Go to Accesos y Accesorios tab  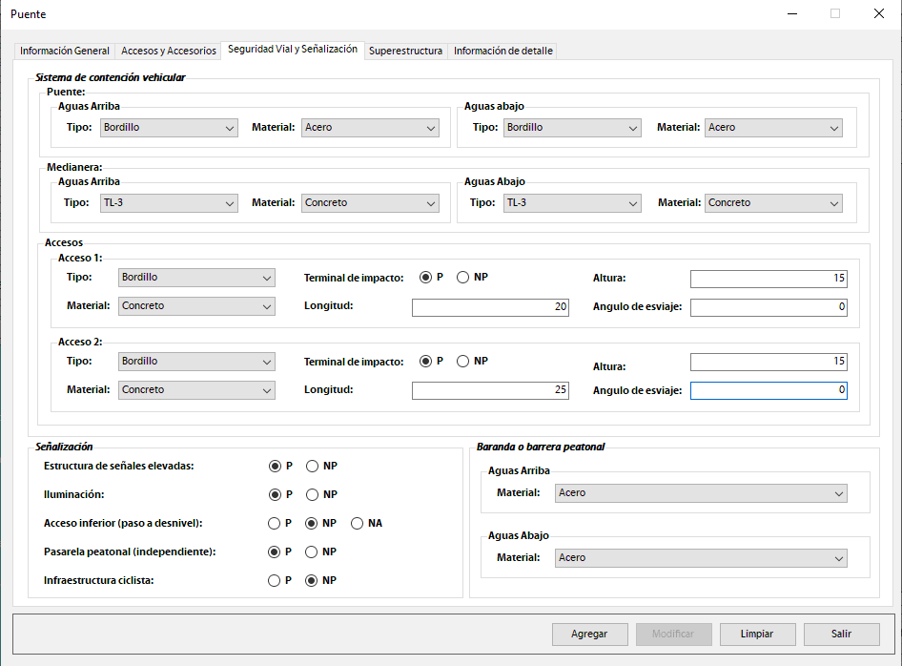tap(169, 51)
